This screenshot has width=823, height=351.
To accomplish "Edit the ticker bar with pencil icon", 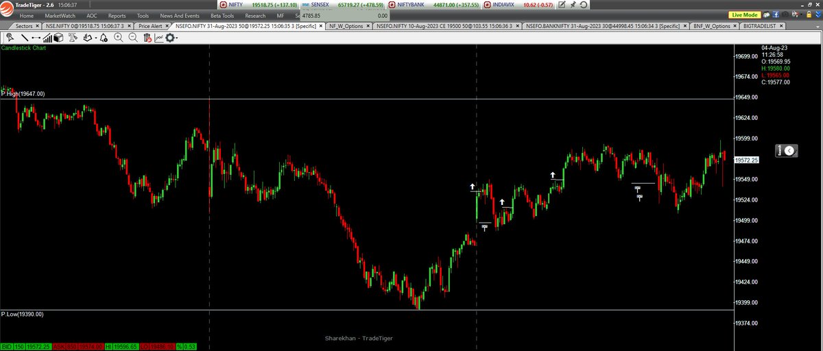I will [562, 5].
